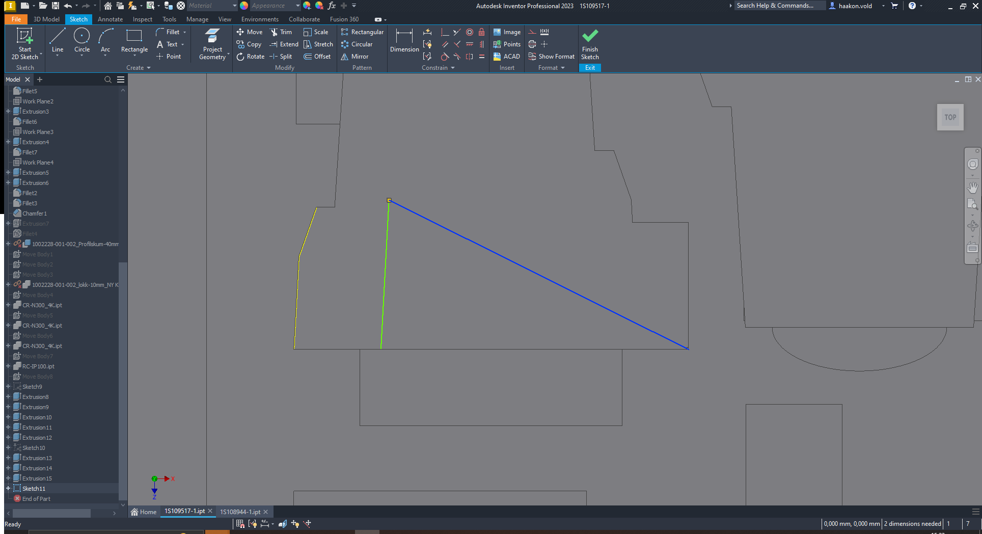Expand the Fillet tool dropdown arrow

pyautogui.click(x=184, y=32)
